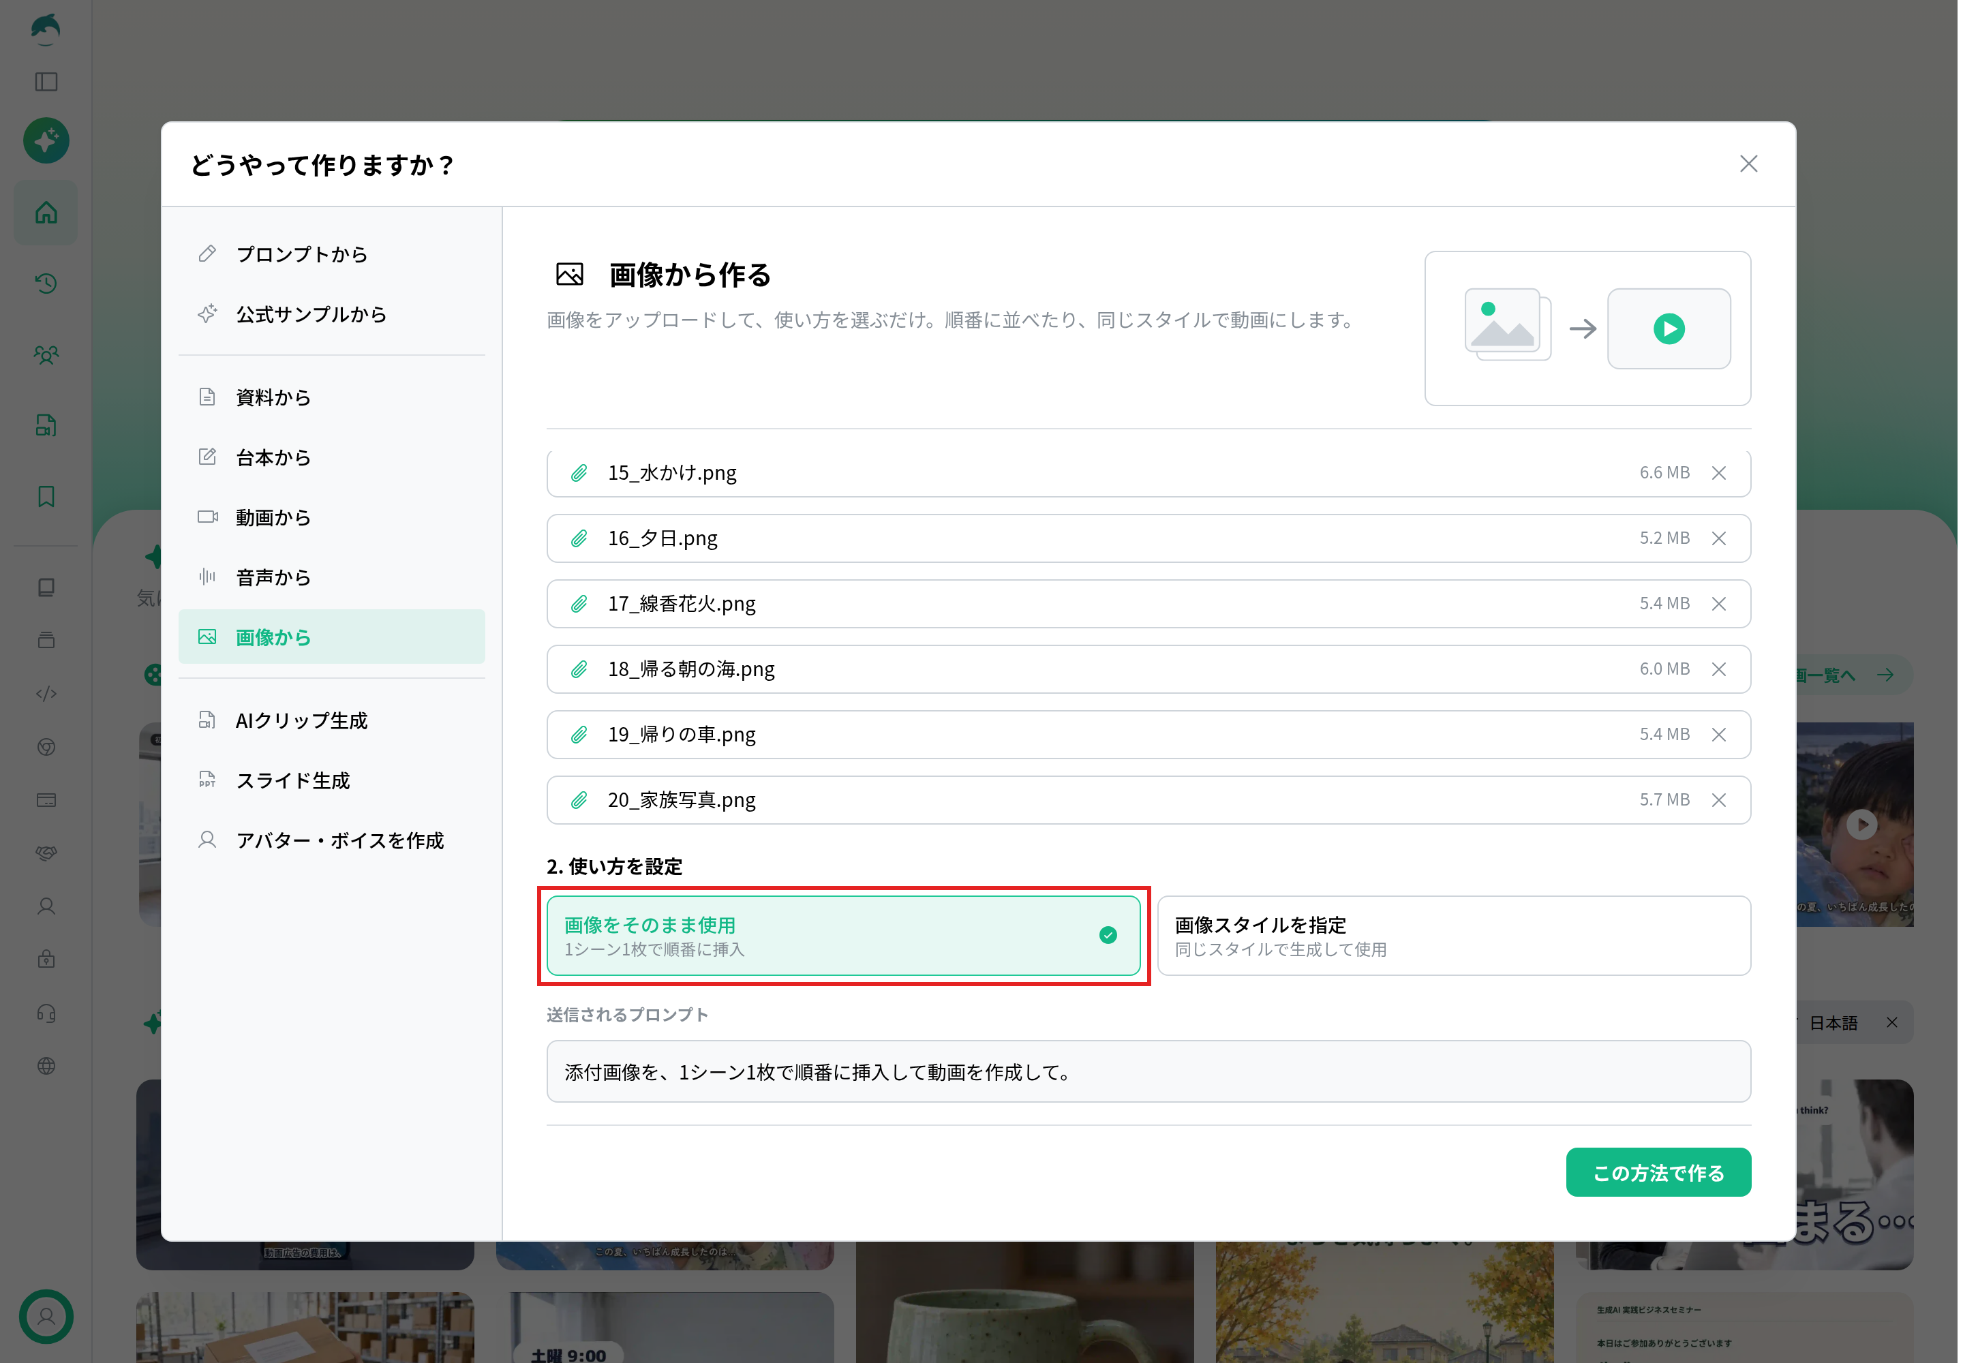
Task: Switch to the 台本から option
Action: (x=331, y=458)
